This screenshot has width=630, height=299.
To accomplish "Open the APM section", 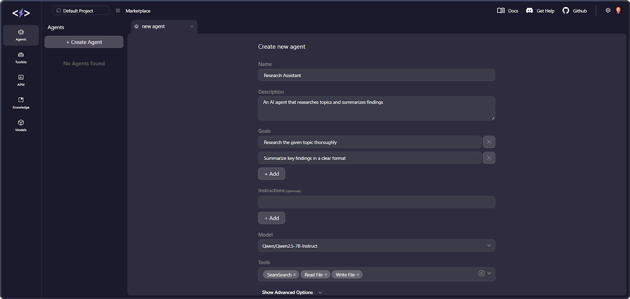I will click(x=20, y=80).
